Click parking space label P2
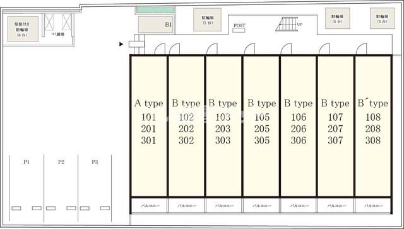The image size is (404, 229). 61,162
